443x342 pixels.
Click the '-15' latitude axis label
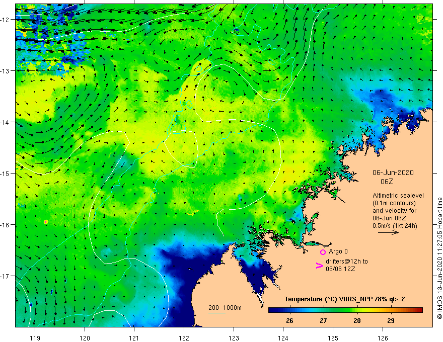click(x=6, y=173)
